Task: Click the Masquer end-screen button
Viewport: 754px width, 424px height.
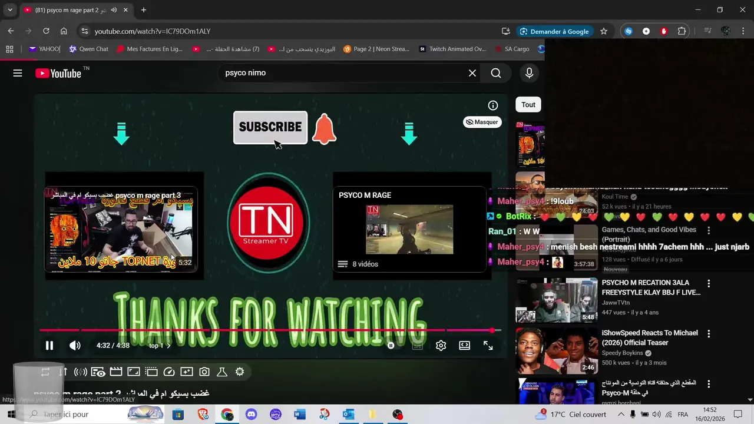Action: pyautogui.click(x=482, y=122)
